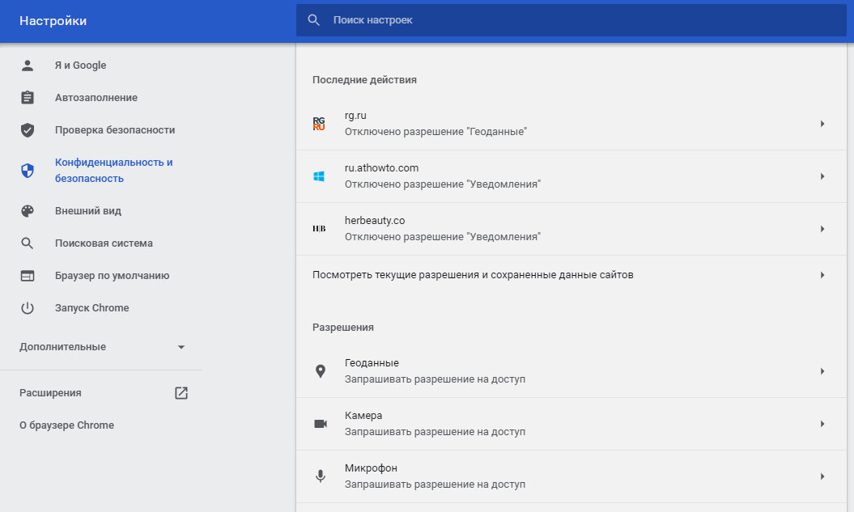Click the power icon for Запуск Chrome
Image resolution: width=854 pixels, height=512 pixels.
[x=28, y=308]
